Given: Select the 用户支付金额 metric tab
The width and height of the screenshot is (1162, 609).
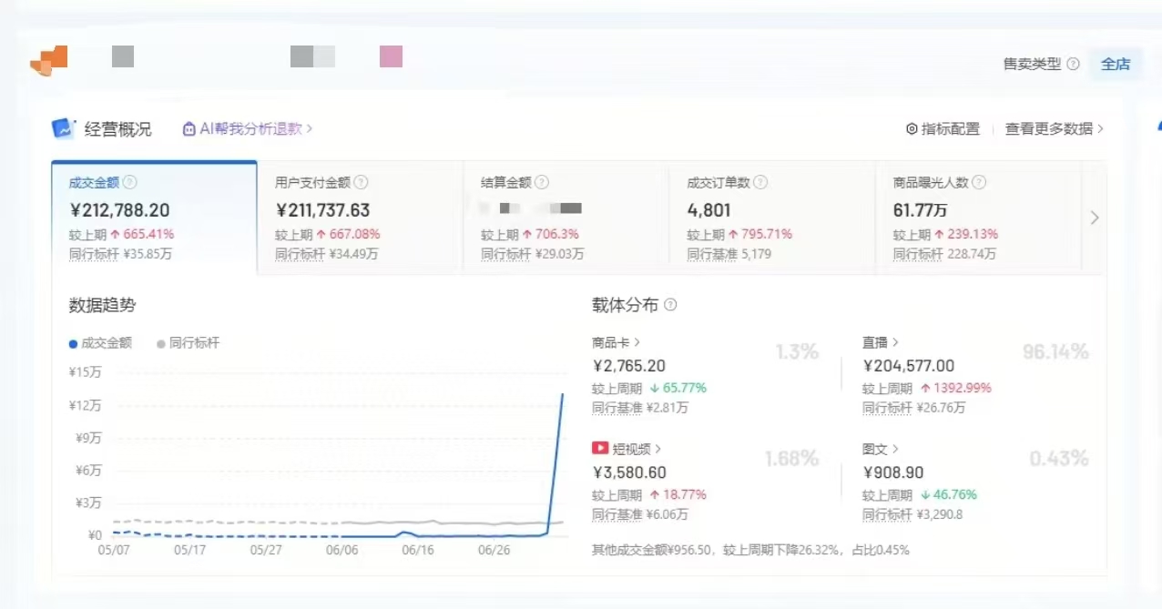Looking at the screenshot, I should (361, 217).
